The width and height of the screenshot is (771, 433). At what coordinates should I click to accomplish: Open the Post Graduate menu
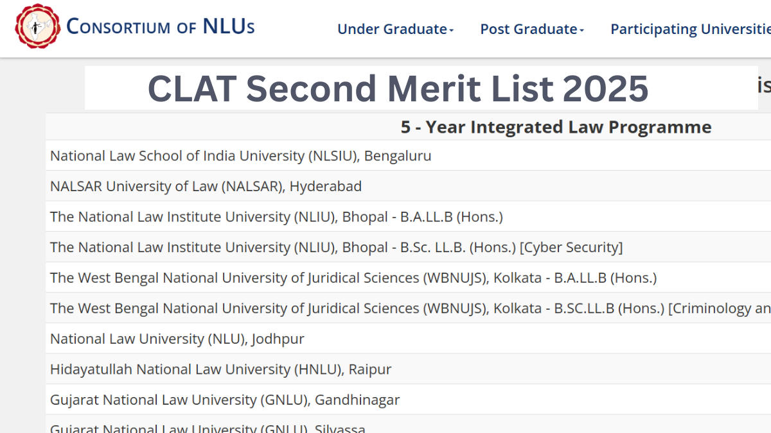coord(529,29)
